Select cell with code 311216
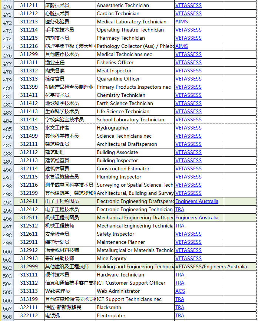The width and height of the screenshot is (258, 321). pyautogui.click(x=29, y=46)
